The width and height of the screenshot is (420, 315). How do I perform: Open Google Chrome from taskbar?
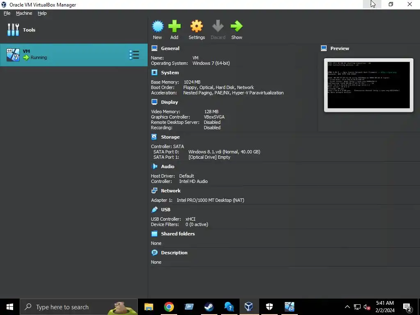click(x=169, y=307)
